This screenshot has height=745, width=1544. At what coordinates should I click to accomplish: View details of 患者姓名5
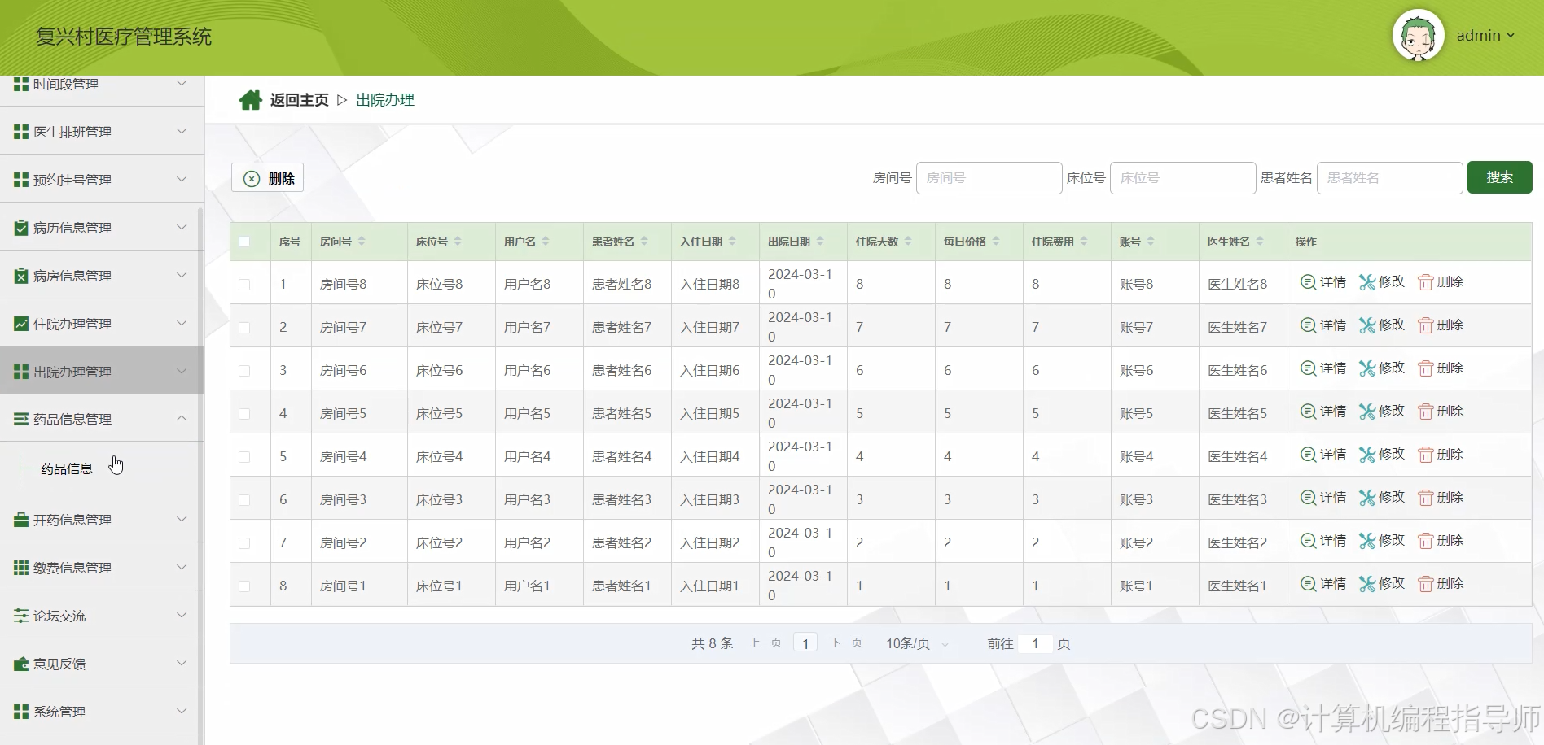pos(1323,412)
